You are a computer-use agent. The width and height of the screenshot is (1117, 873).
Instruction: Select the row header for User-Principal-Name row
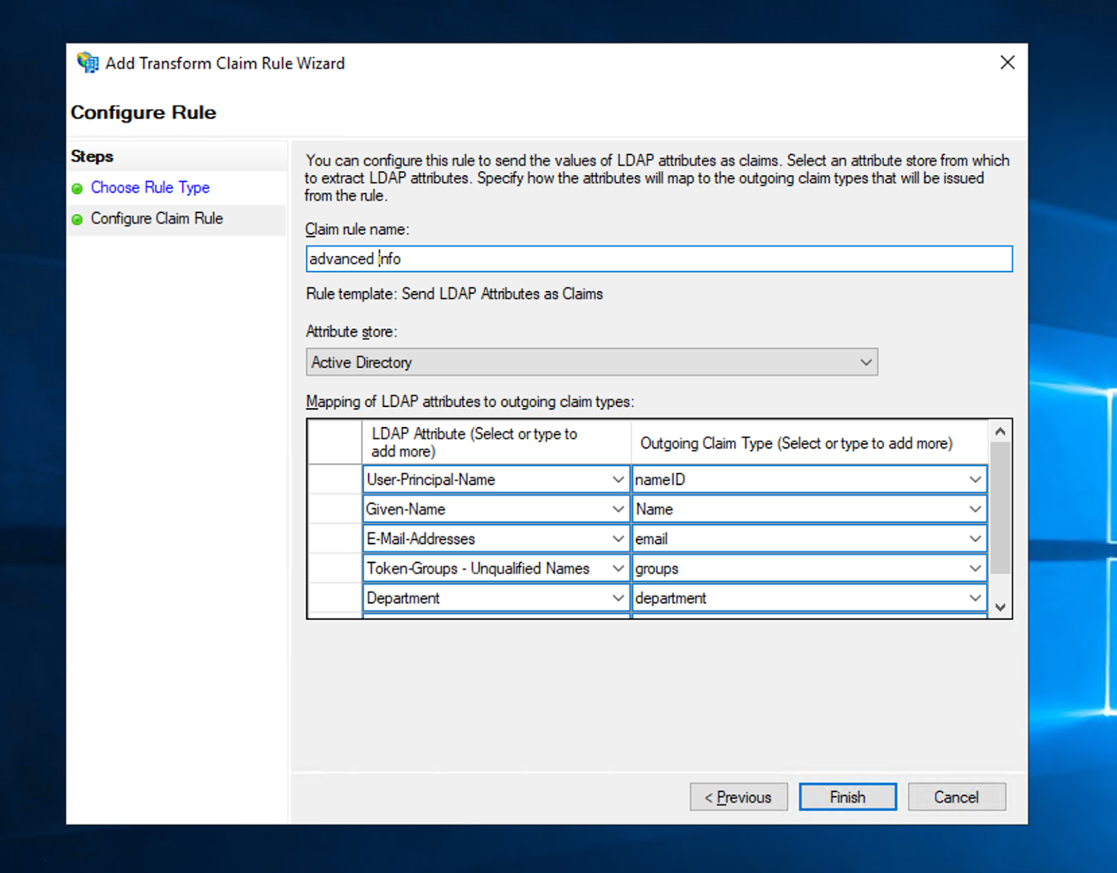pyautogui.click(x=335, y=479)
